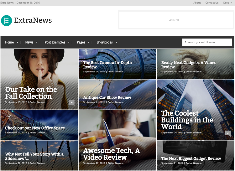Open the Drop dropdown arrow in top bar
235x171 pixels.
(x=231, y=3)
